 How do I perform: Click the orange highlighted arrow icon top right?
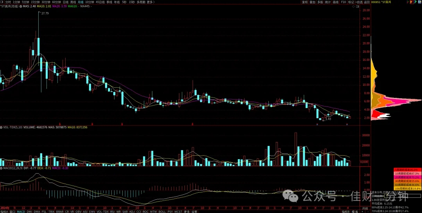point(412,2)
